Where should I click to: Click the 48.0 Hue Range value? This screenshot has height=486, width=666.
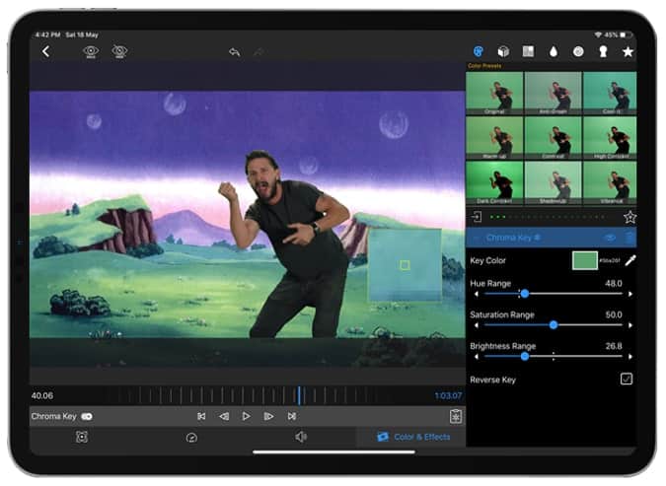tap(614, 284)
